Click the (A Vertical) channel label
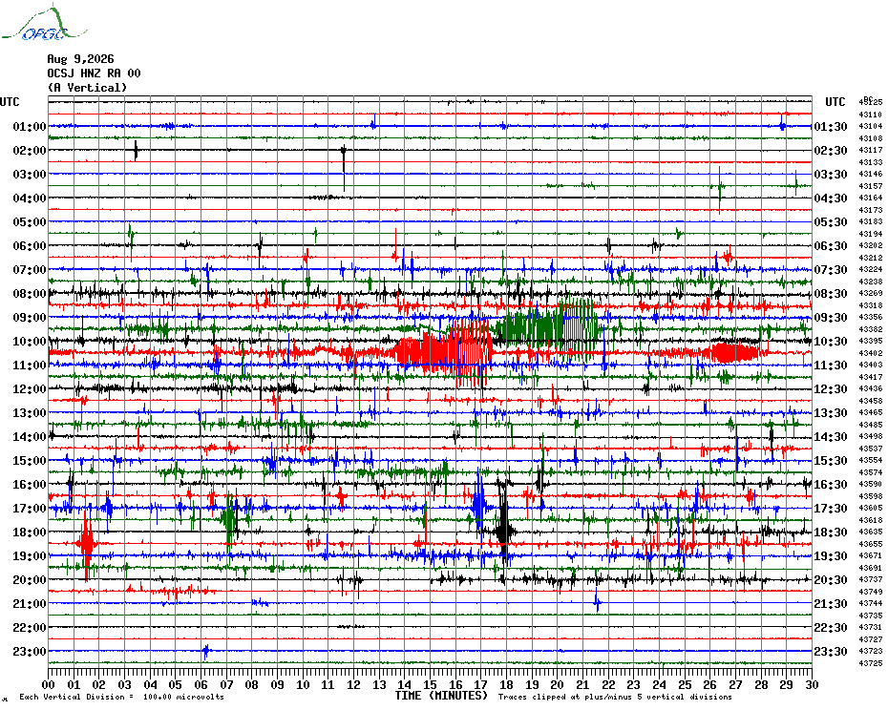The width and height of the screenshot is (888, 710). pyautogui.click(x=87, y=88)
